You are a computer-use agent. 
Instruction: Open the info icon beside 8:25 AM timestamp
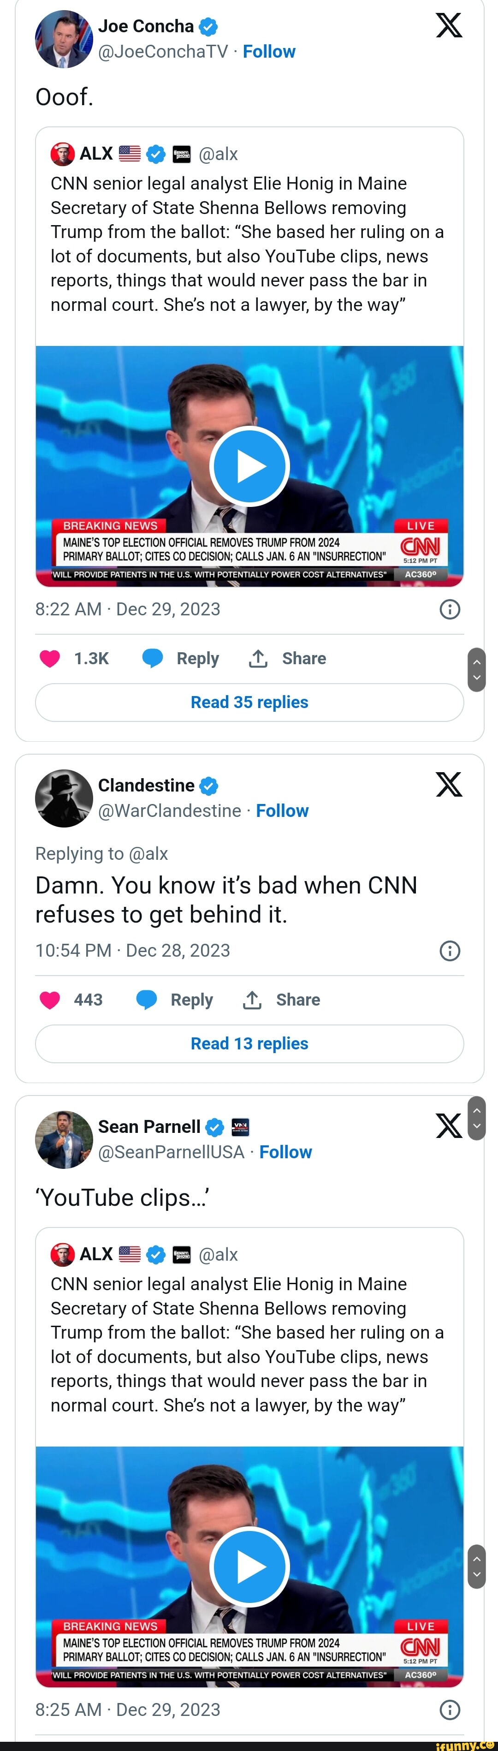(x=450, y=1709)
